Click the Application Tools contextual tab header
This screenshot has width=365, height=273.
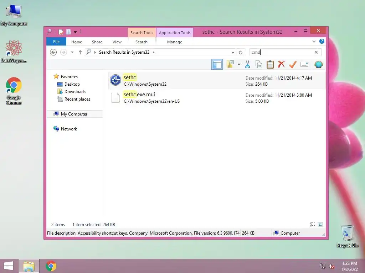pos(175,32)
